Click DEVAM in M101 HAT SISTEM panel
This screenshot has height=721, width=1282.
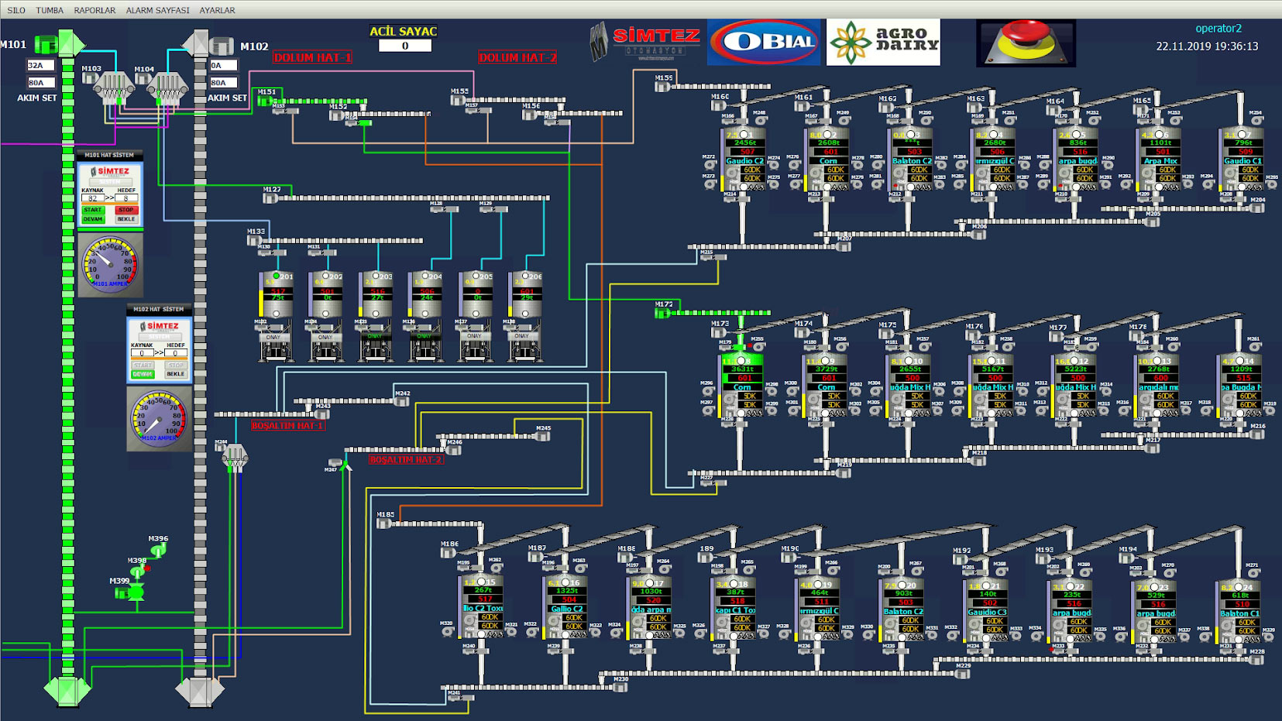(93, 219)
